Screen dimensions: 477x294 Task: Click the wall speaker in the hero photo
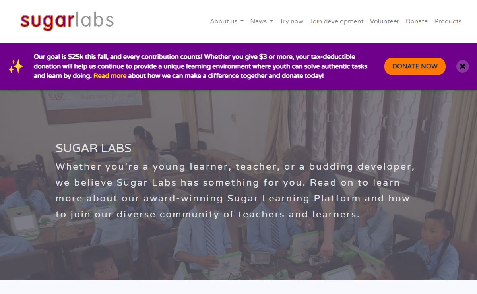(182, 134)
